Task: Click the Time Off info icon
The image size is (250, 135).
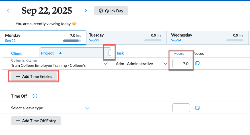Action: coord(35,96)
